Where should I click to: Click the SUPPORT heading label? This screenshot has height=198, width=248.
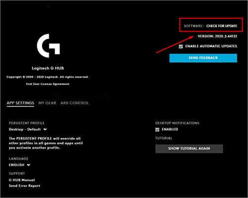[x=17, y=174]
